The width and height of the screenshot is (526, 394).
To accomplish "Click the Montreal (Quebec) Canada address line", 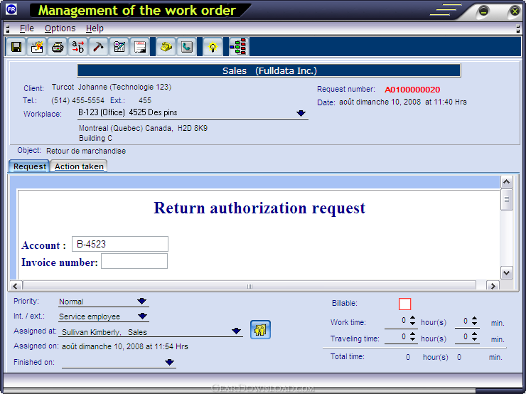I will 144,128.
